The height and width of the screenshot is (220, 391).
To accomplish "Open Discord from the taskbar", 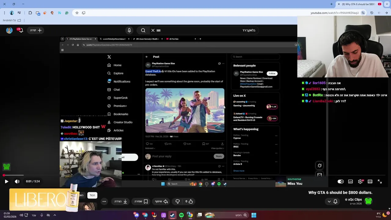I will (137, 215).
